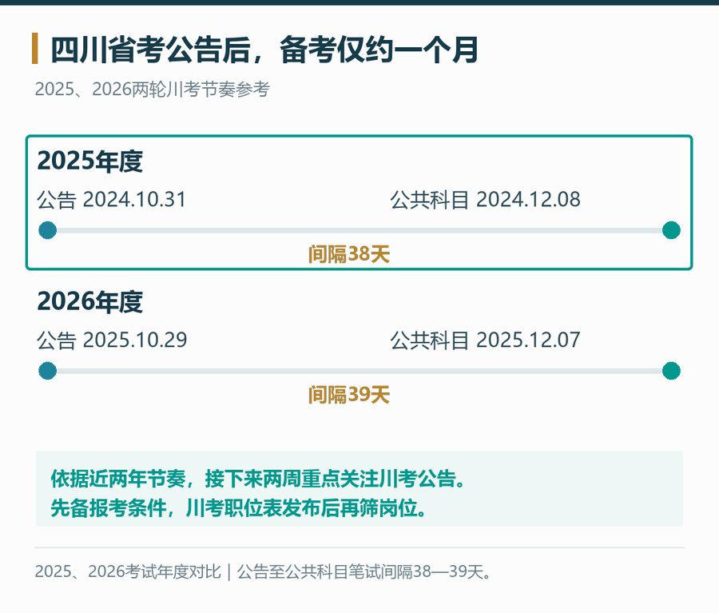Click the end dot of the 2025年度 timeline
Screen dimensions: 719x613
(671, 230)
